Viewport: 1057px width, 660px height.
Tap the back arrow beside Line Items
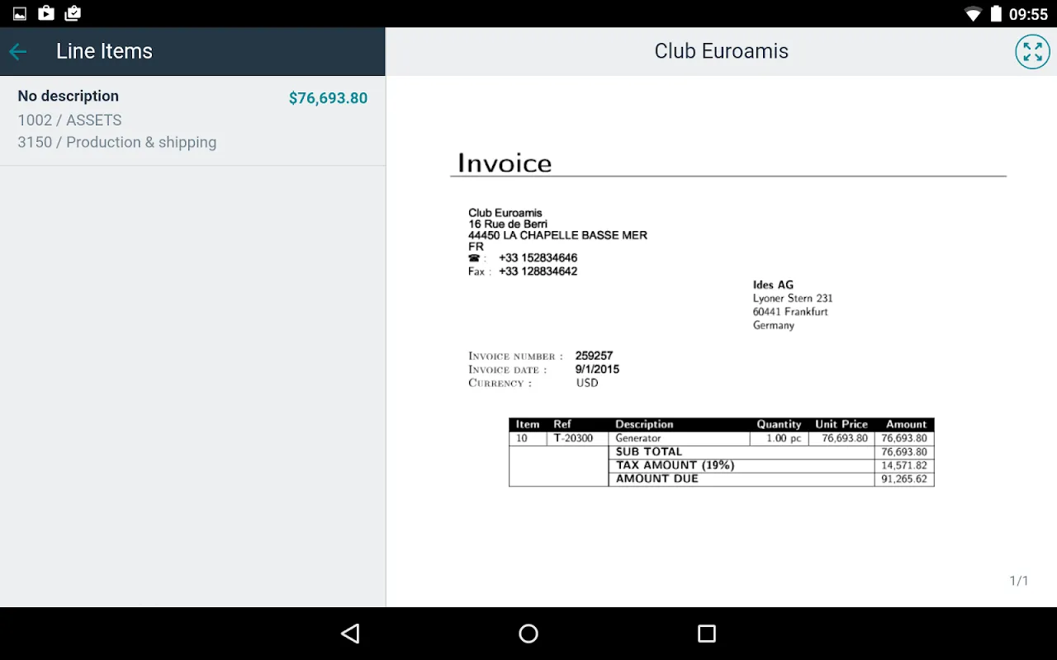tap(18, 51)
